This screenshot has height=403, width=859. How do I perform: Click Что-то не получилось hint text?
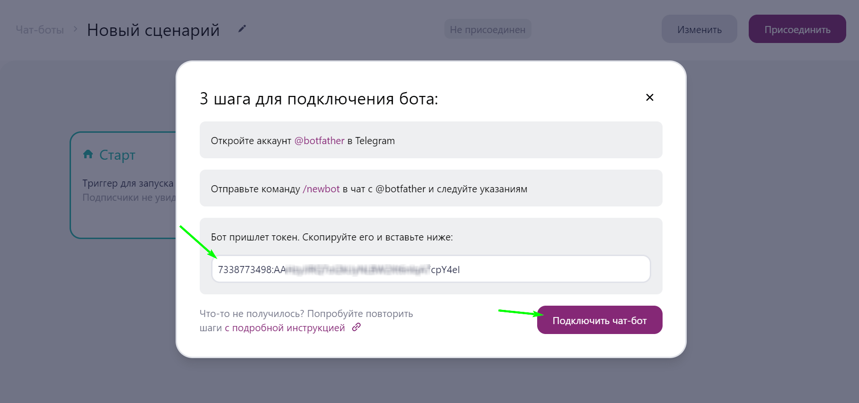tap(306, 320)
